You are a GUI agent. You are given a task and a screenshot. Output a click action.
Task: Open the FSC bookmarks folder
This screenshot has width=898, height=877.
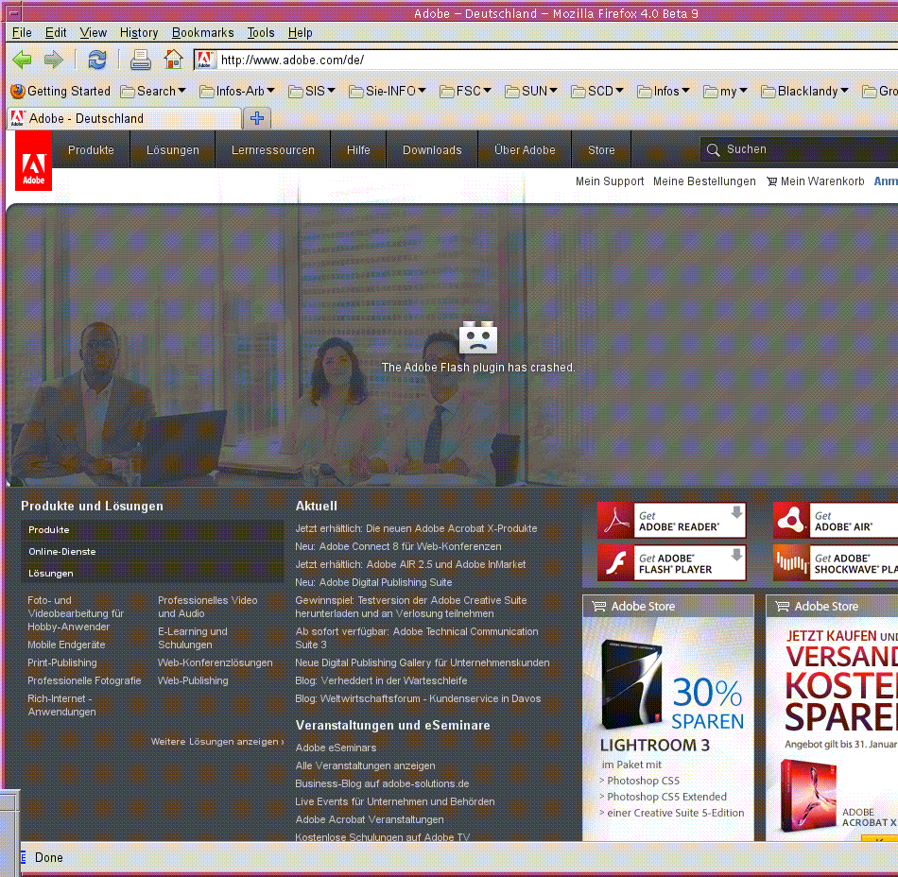[x=466, y=91]
